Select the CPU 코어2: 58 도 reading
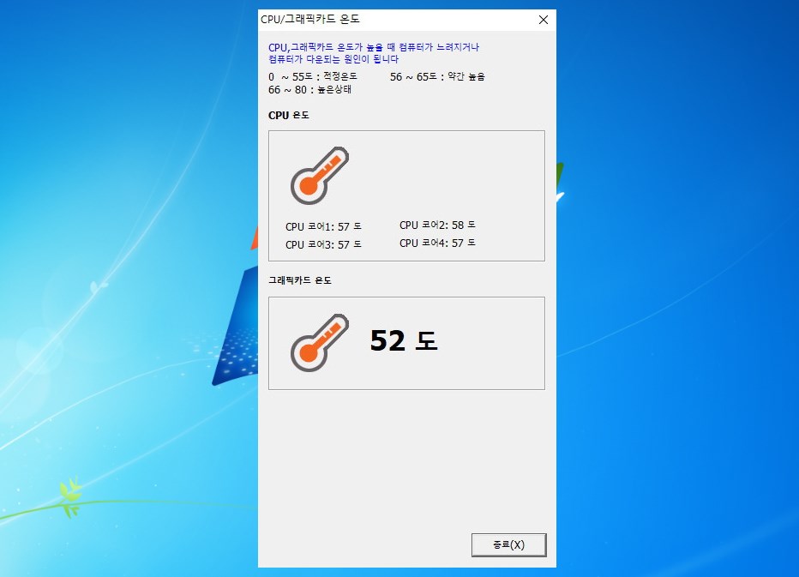The height and width of the screenshot is (577, 799). pos(438,225)
